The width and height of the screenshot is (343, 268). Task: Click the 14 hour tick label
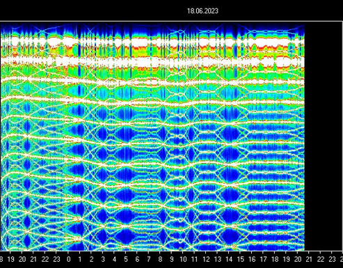tap(229, 259)
